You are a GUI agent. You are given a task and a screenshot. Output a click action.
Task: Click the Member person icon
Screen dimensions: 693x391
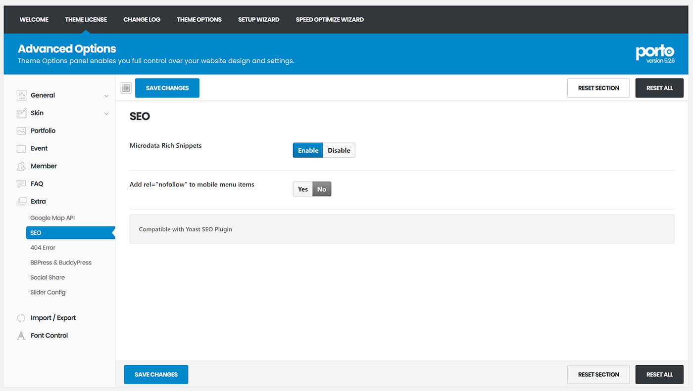pyautogui.click(x=21, y=167)
